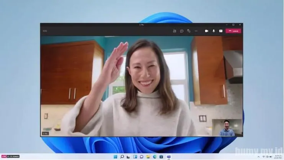Screen dimensions: 284x160
Task: Launch Microsoft Edge from the taskbar
Action: [x=155, y=157]
